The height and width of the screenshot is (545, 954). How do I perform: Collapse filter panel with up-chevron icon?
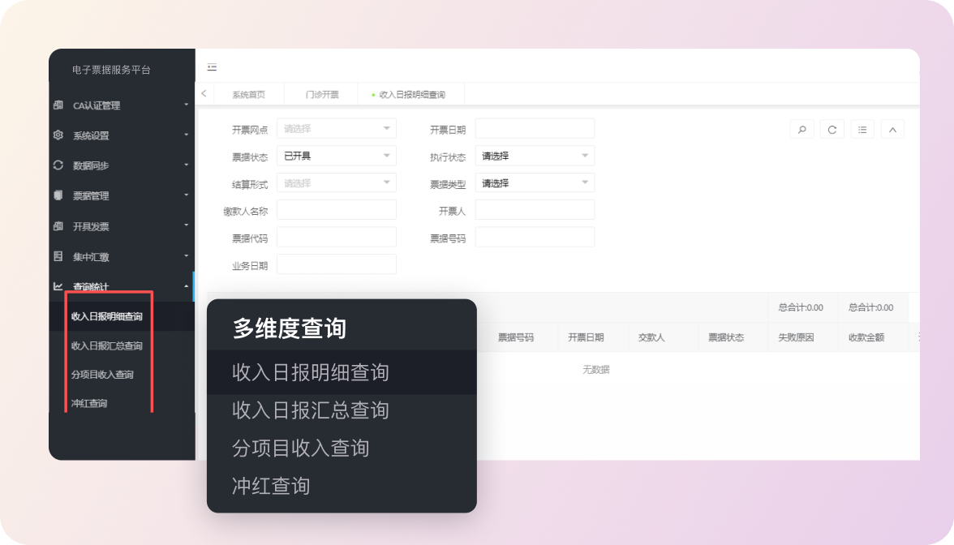[892, 130]
